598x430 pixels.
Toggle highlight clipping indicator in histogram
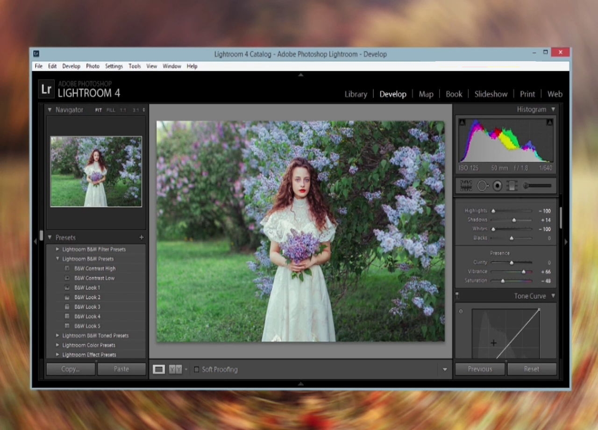550,122
